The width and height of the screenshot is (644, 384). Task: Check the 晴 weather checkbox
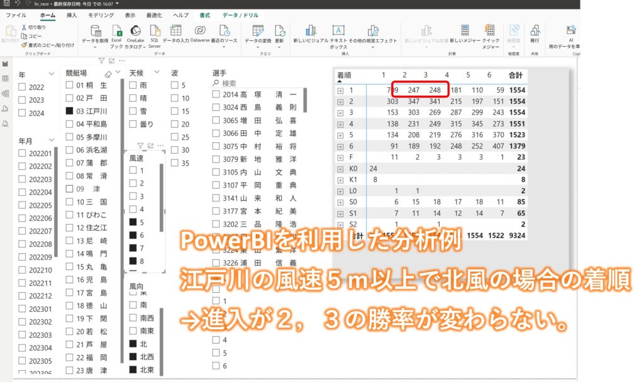pyautogui.click(x=133, y=98)
